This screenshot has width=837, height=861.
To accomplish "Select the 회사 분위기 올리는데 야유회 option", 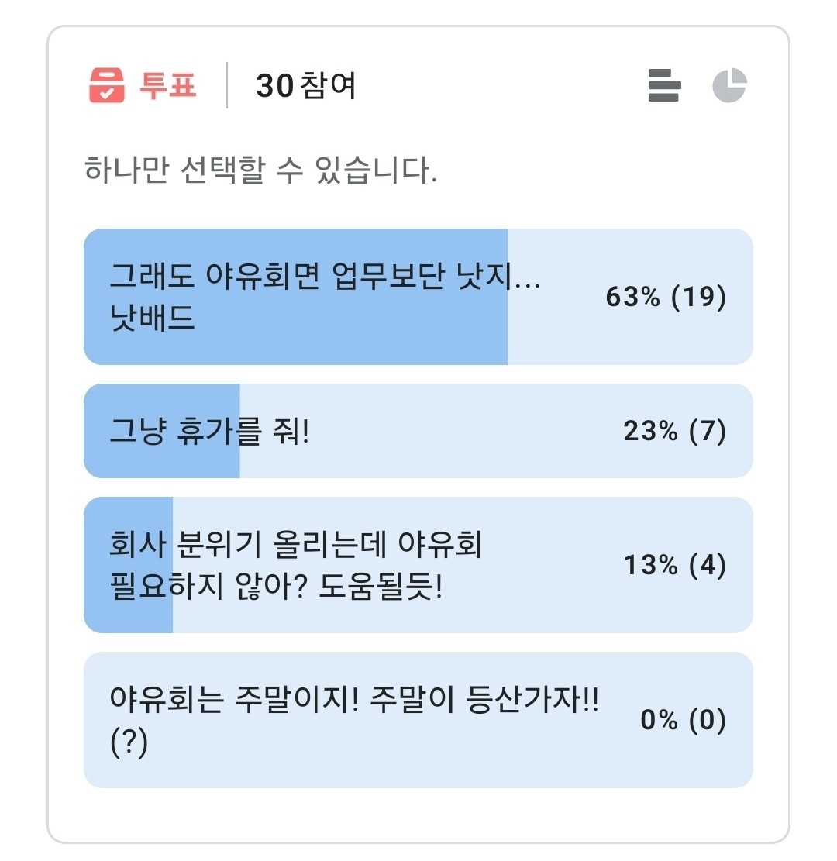I will tap(296, 546).
